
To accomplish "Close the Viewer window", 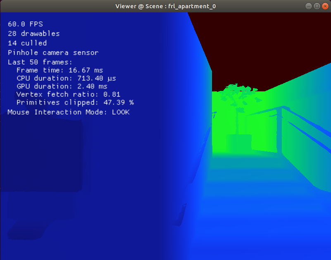I will (x=325, y=6).
